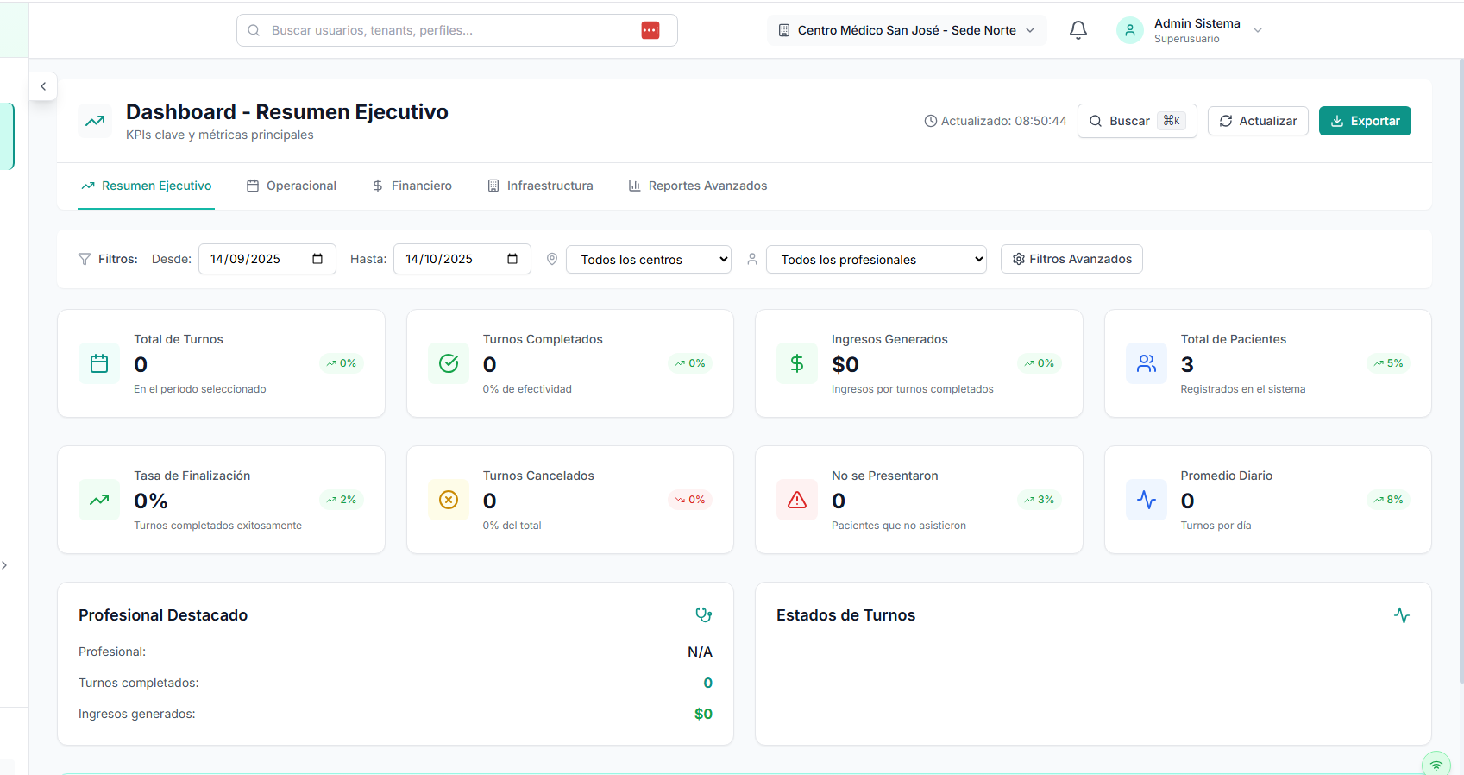Click the person icon before profesionales dropdown

click(752, 259)
